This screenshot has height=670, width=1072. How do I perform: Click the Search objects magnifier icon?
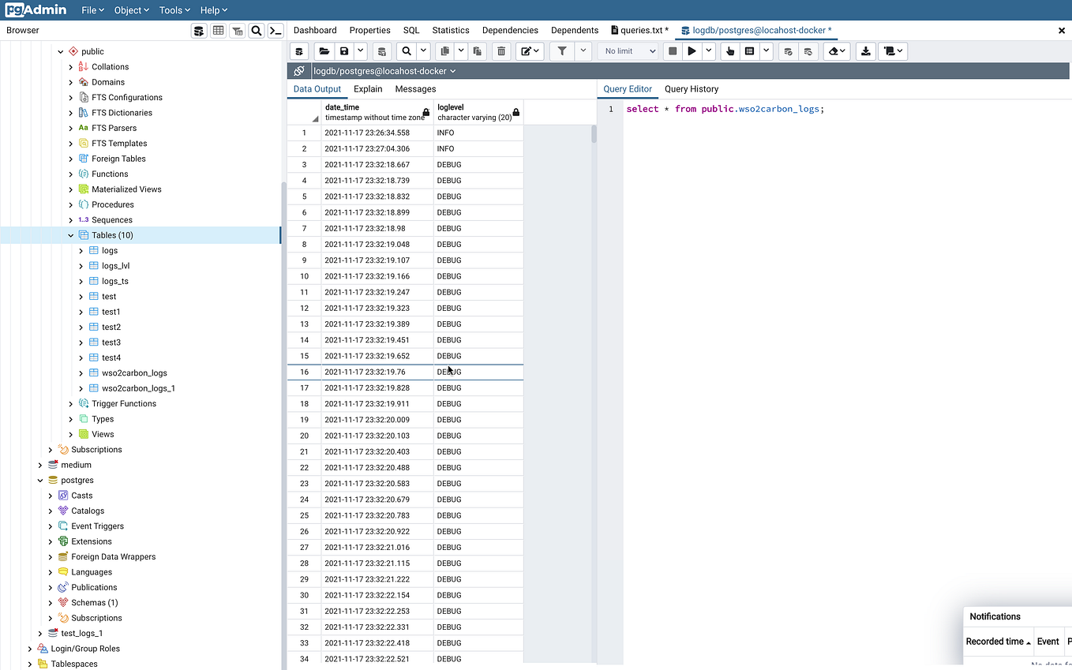[x=257, y=30]
